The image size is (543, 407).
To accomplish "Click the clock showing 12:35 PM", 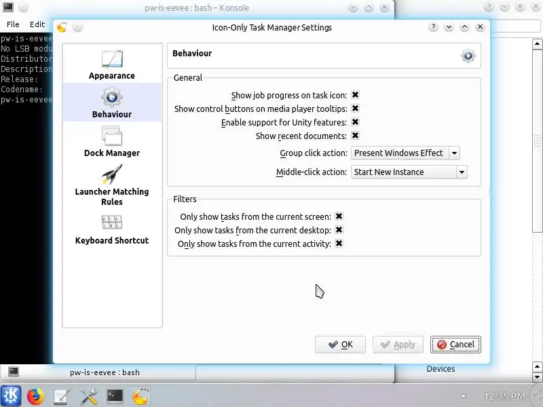I will pos(504,396).
